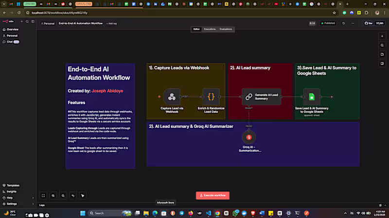Image resolution: width=389 pixels, height=218 pixels.
Task: Click the tidy-up nodes icon
Action: point(83,196)
